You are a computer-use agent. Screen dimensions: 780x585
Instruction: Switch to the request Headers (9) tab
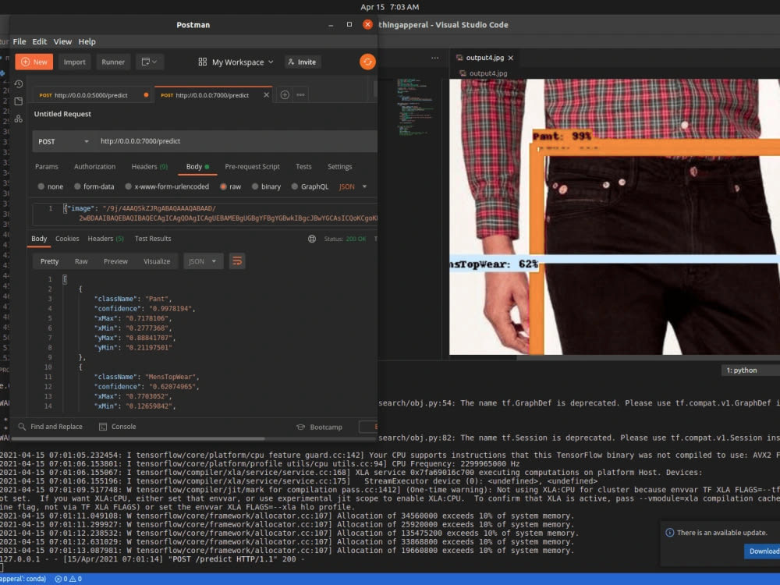(149, 167)
